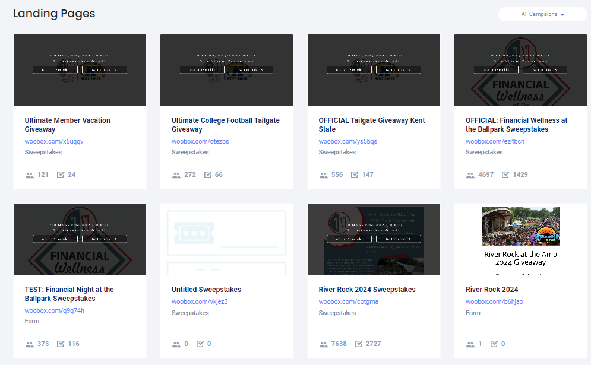The image size is (591, 365).
Task: Click Sweepstakes label under woobox.com/cotgma
Action: (337, 313)
